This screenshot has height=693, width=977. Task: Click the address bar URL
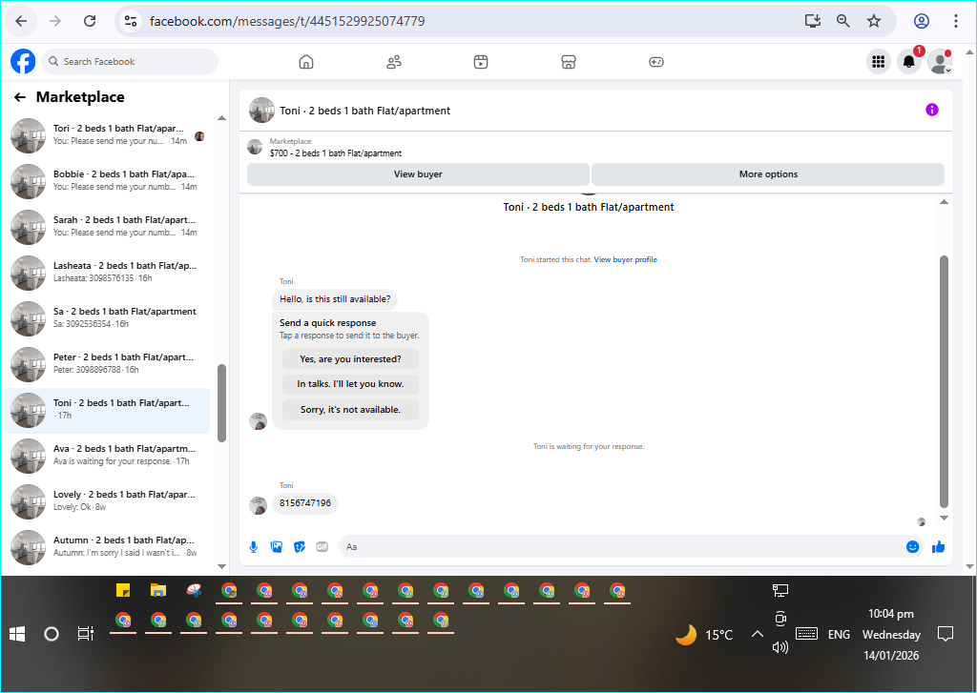coord(287,21)
